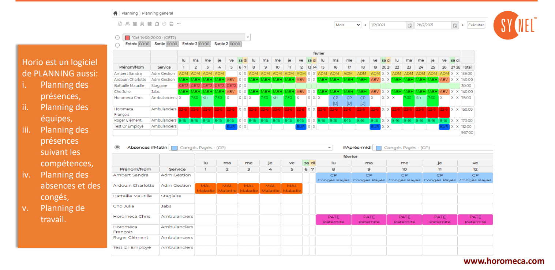Click the 967:00 grand total cell
The height and width of the screenshot is (270, 555).
467,133
